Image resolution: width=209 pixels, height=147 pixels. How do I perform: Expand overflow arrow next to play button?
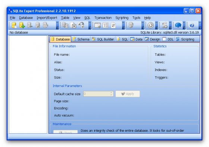click(x=157, y=25)
